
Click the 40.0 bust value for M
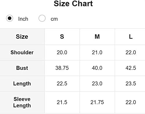tap(97, 68)
